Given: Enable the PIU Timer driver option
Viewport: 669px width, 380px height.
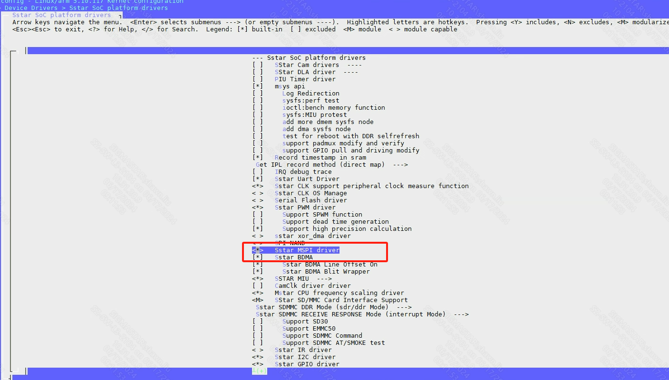Looking at the screenshot, I should 257,79.
